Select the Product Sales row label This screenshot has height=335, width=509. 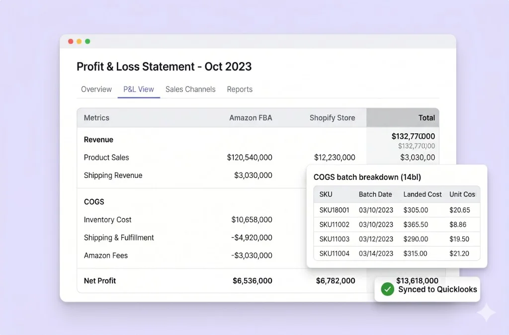click(x=106, y=158)
